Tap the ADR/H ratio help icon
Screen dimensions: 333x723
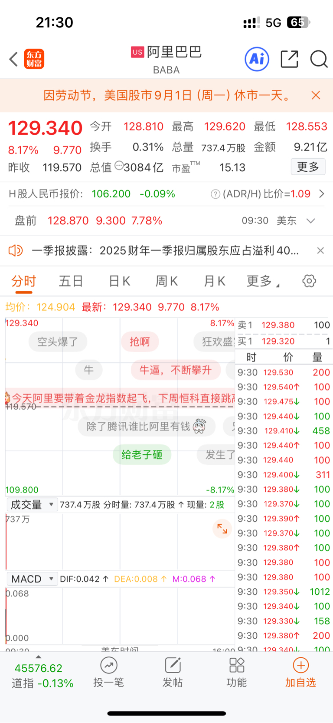coord(215,194)
